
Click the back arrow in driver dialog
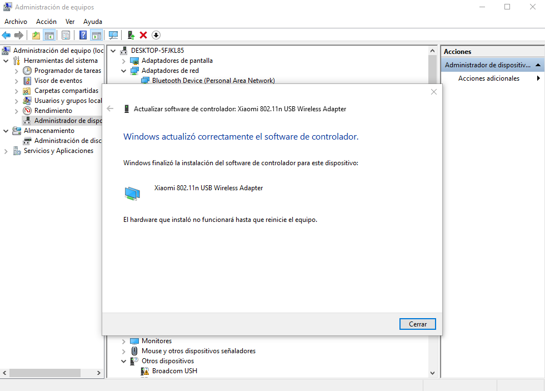click(110, 109)
